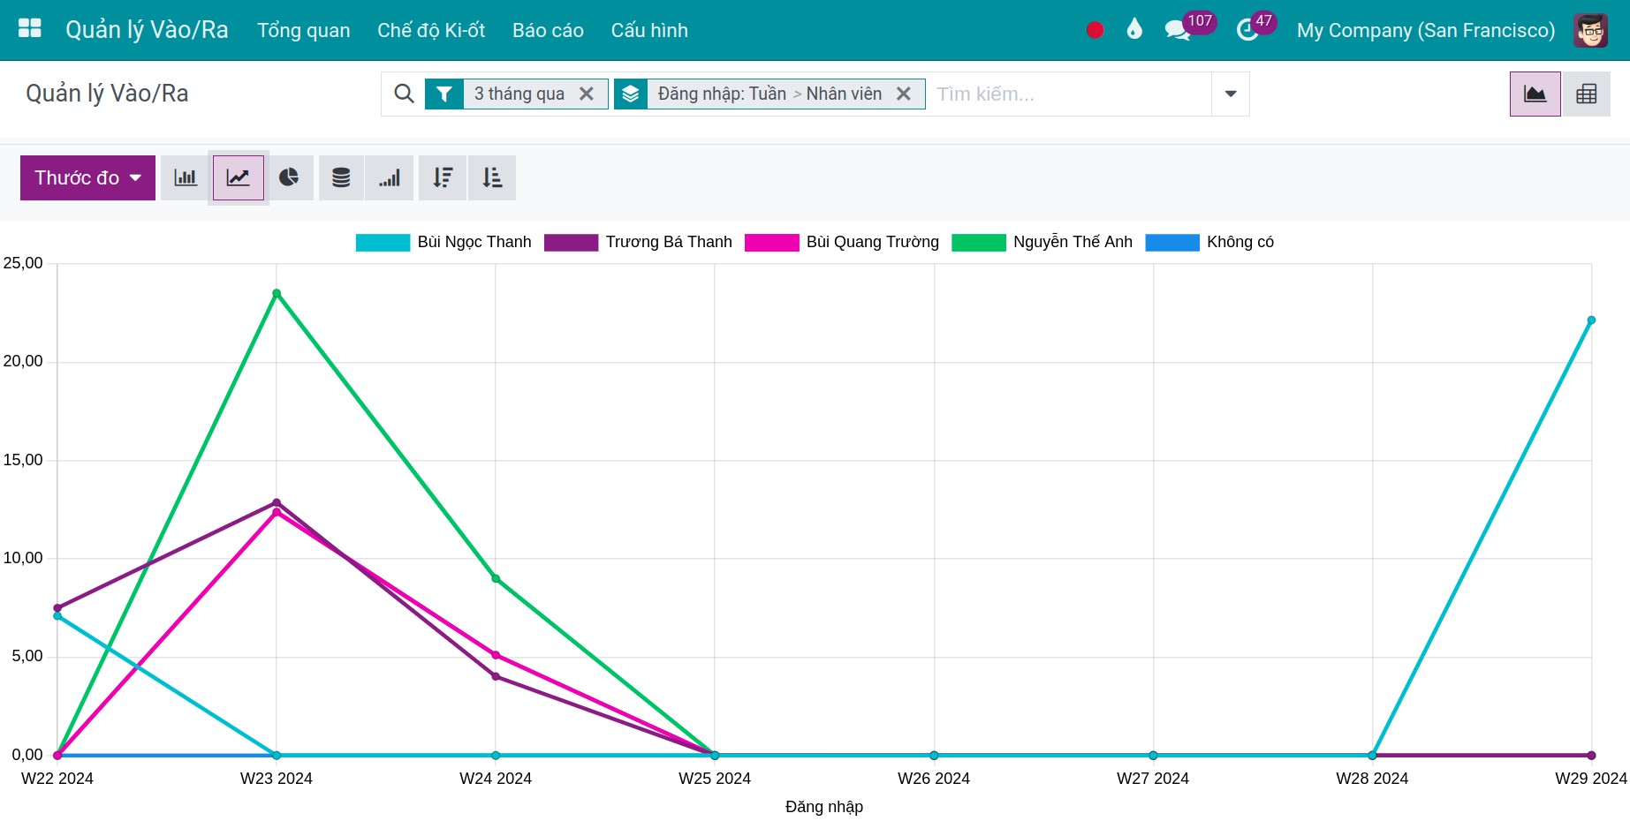Switch to pivot table view
This screenshot has width=1630, height=821.
1586,94
